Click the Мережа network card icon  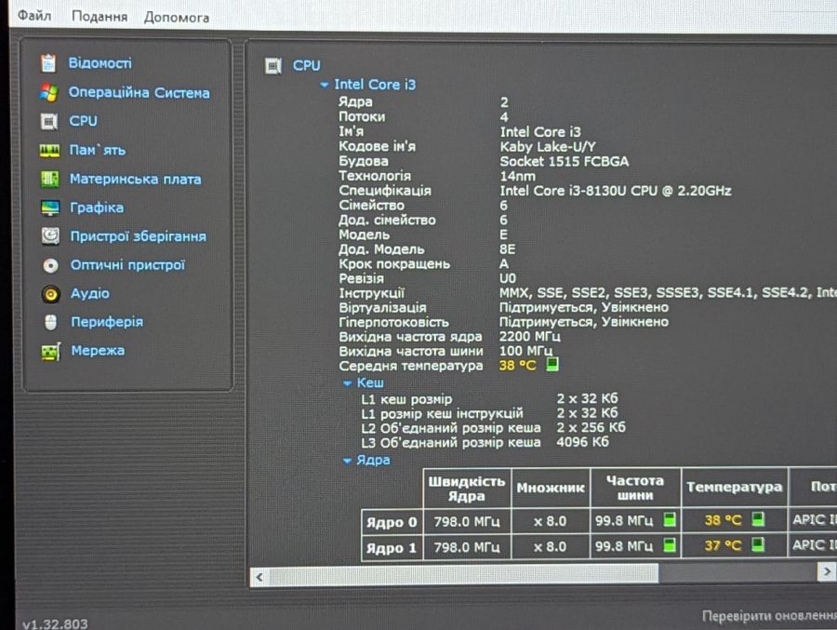pos(51,352)
